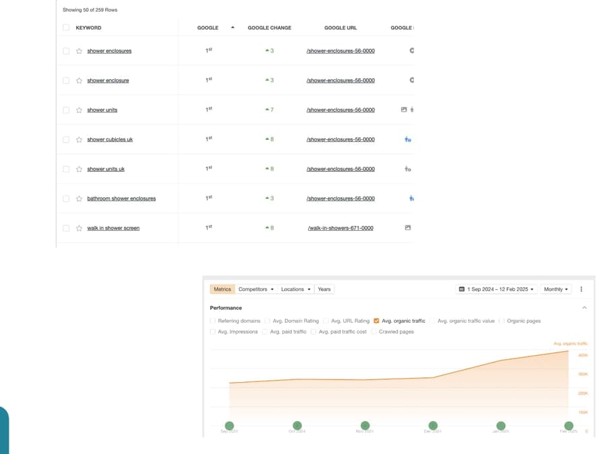The width and height of the screenshot is (606, 454).
Task: Open the 'bathroom shower enclosures' keyword link
Action: click(x=121, y=198)
